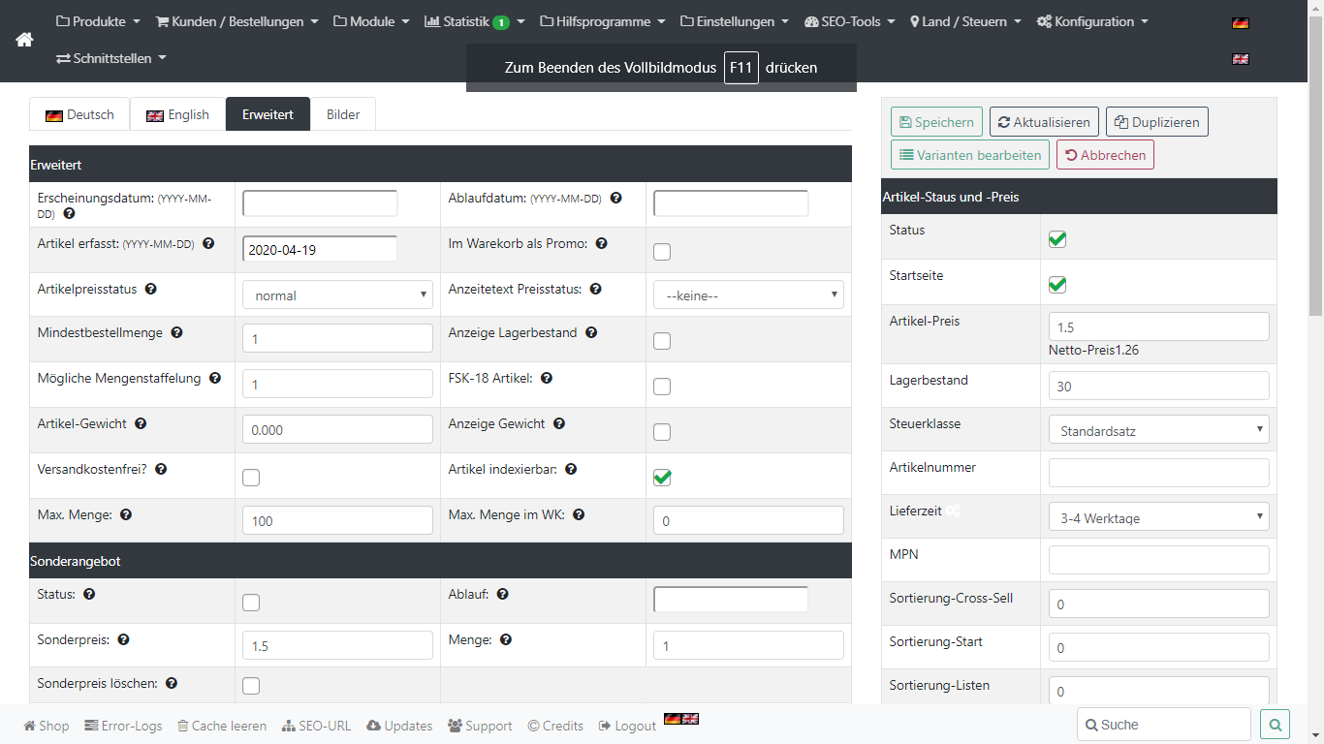Click the Duplizieren button

tap(1157, 122)
